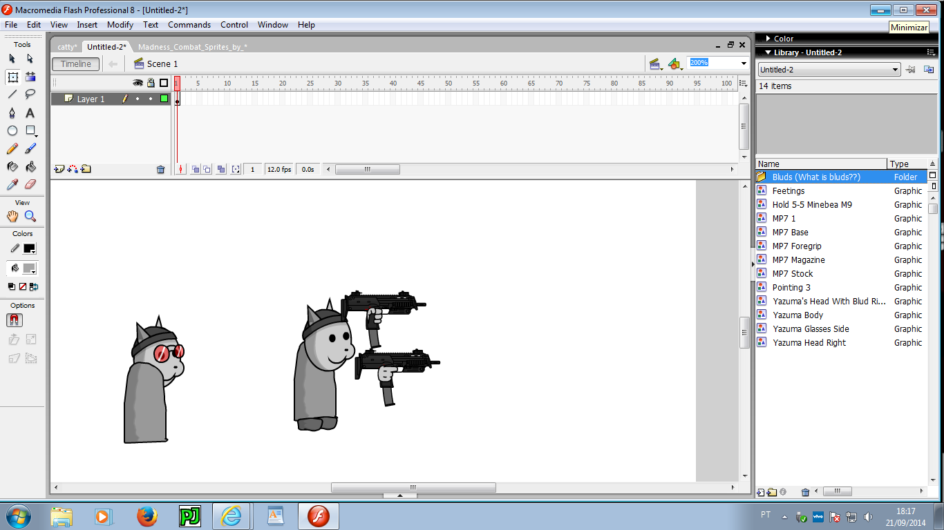Viewport: 944px width, 530px height.
Task: Select the Selection arrow tool
Action: [12, 59]
